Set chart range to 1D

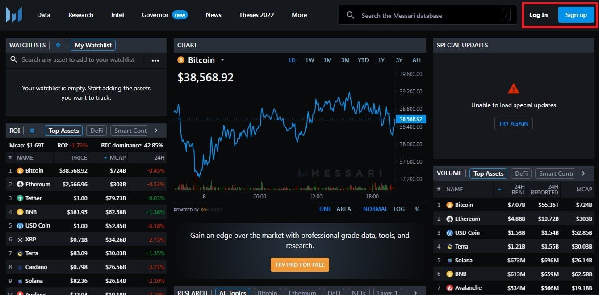coord(292,60)
